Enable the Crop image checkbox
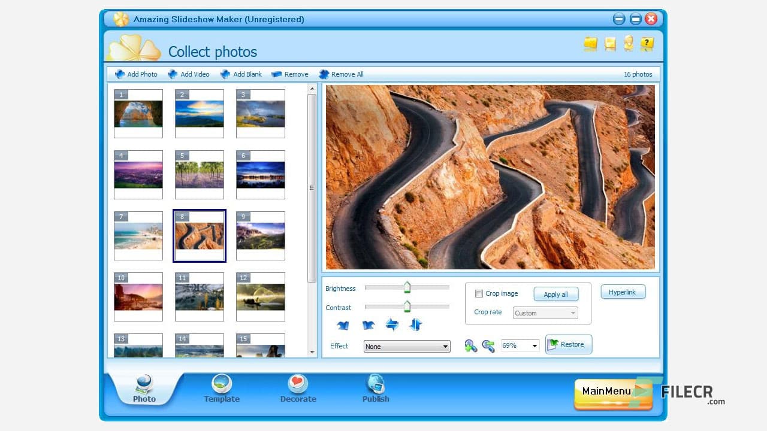This screenshot has height=431, width=767. point(479,293)
